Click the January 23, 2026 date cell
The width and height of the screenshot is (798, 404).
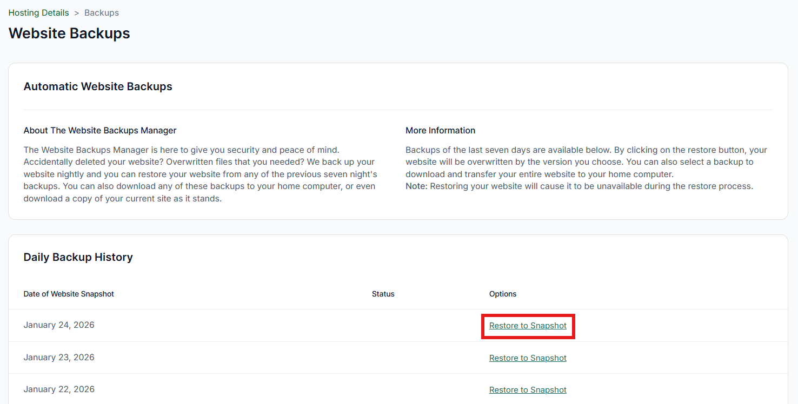pyautogui.click(x=59, y=358)
